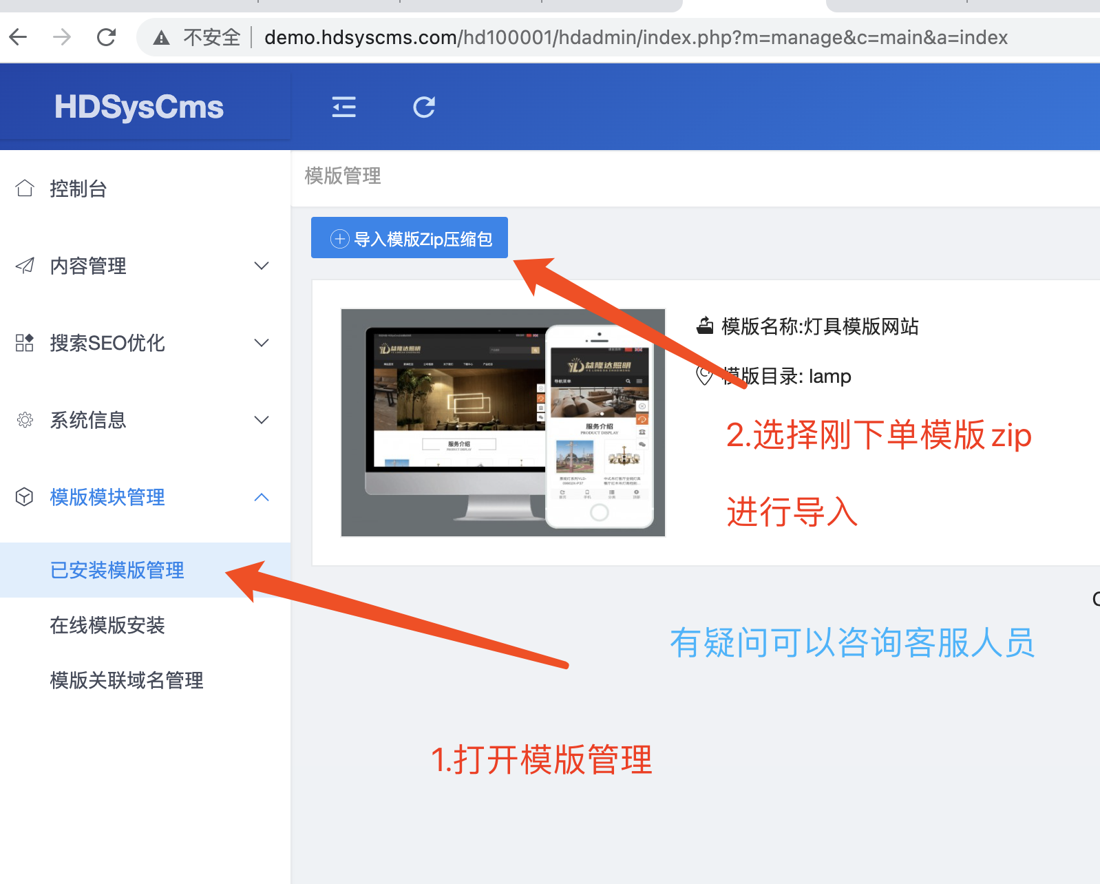Collapse the 模版模块管理 menu chevron
The image size is (1100, 884).
point(262,497)
